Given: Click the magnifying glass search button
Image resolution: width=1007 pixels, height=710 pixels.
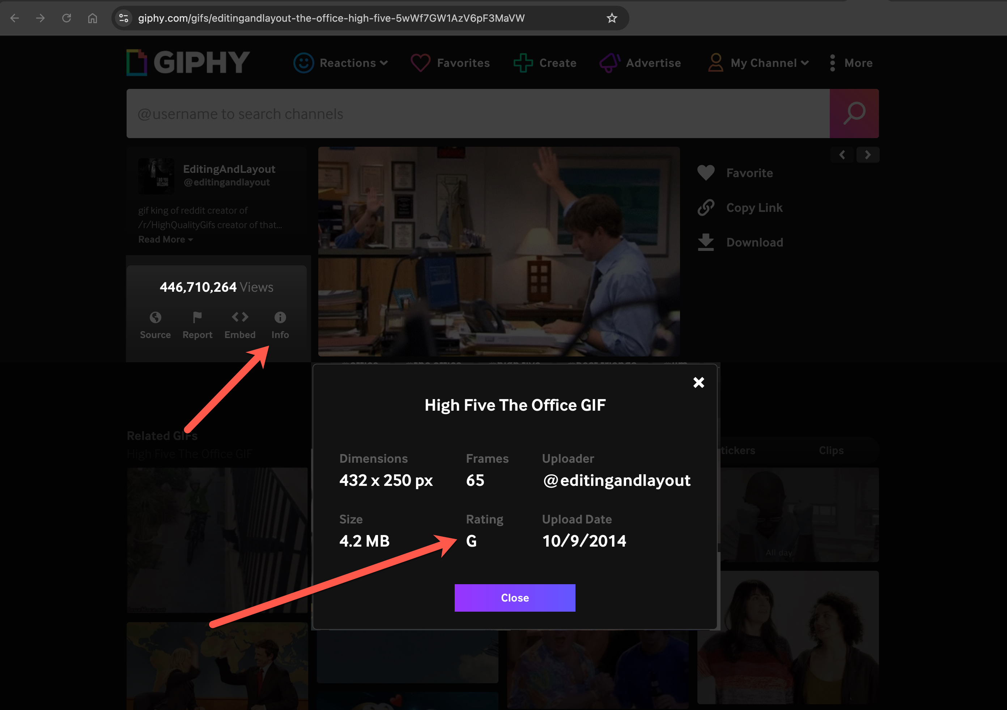Looking at the screenshot, I should pyautogui.click(x=854, y=114).
